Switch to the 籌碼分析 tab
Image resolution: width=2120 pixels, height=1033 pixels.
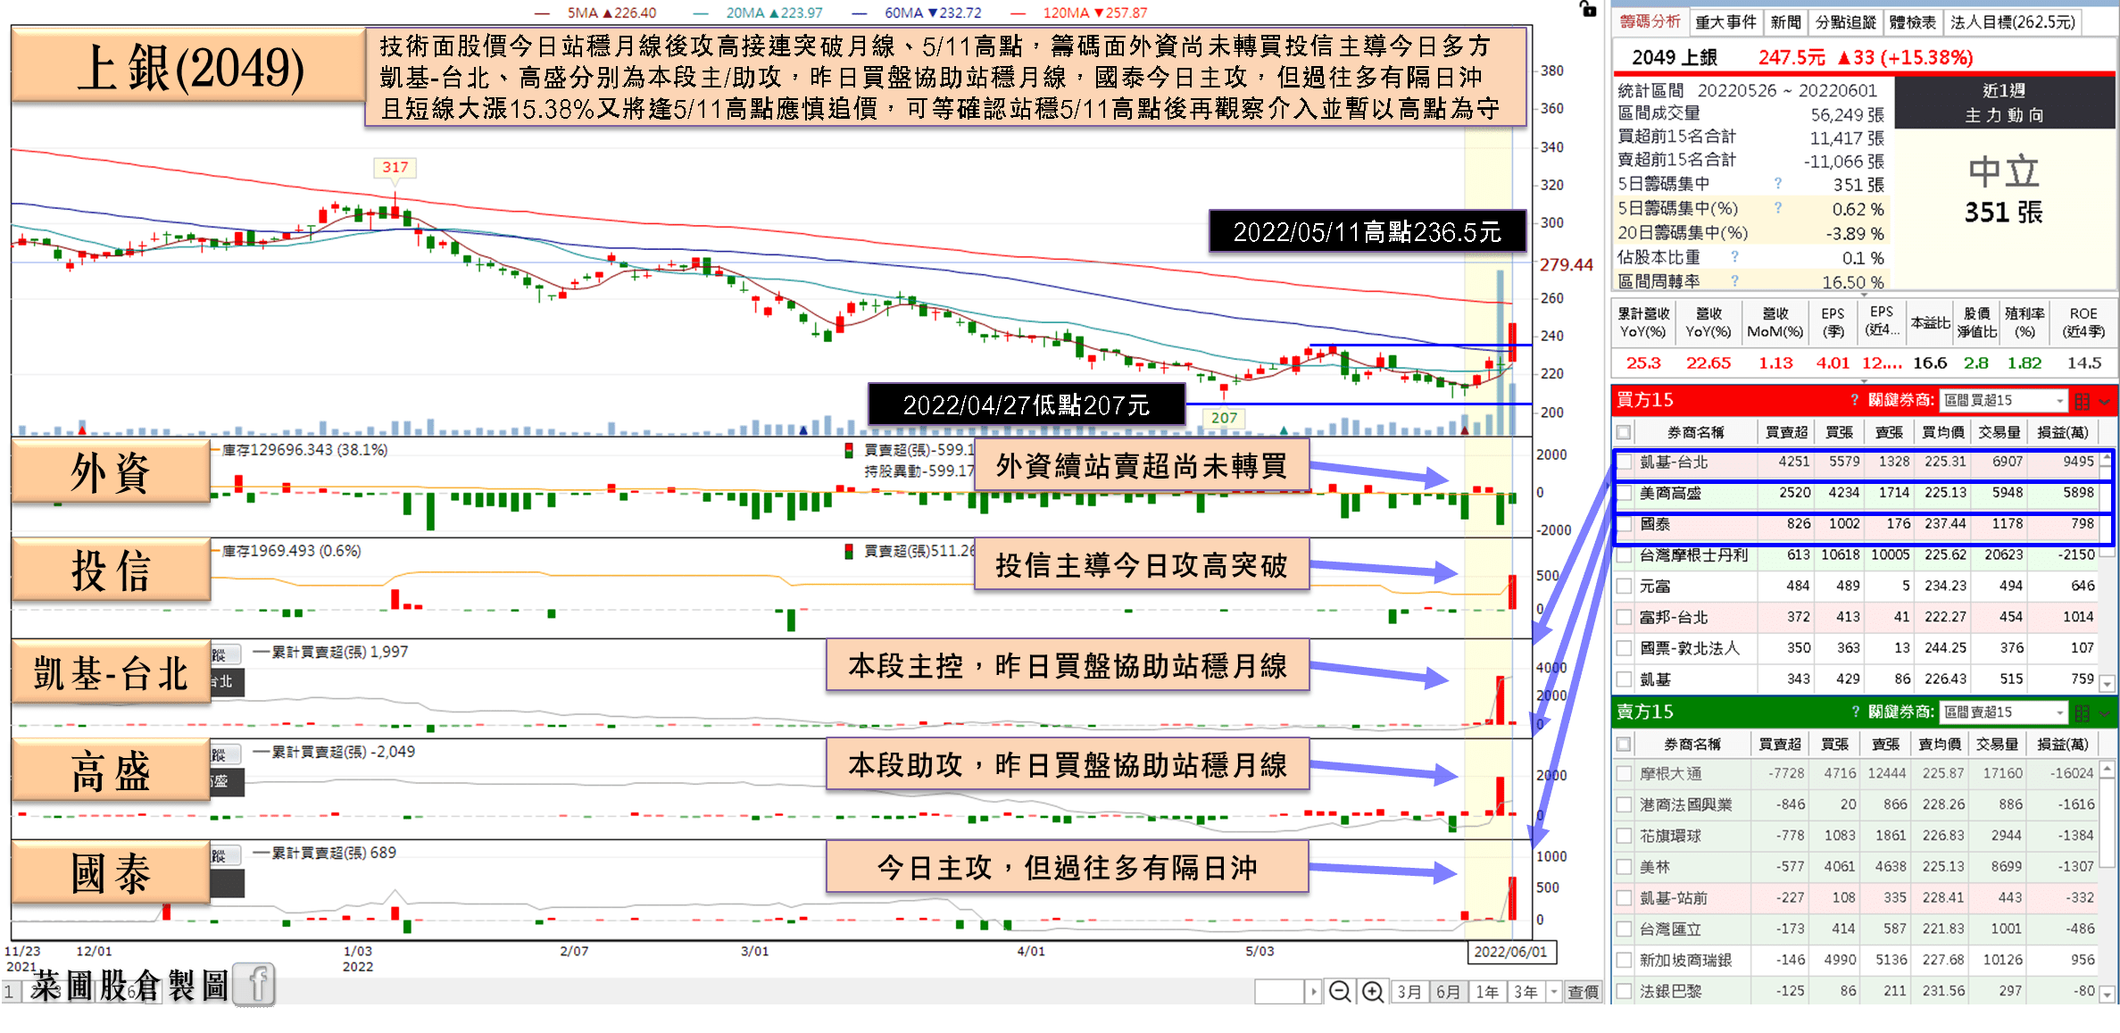click(1650, 21)
